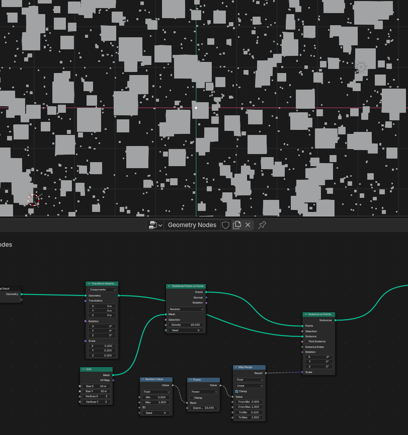
Task: Click the From Max field
Action: [249, 407]
